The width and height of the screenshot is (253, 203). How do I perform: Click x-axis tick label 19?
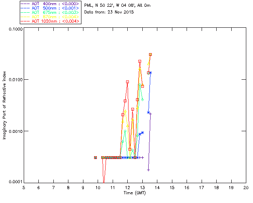231,188
